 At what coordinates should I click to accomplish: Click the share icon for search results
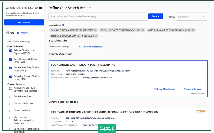click(80, 47)
